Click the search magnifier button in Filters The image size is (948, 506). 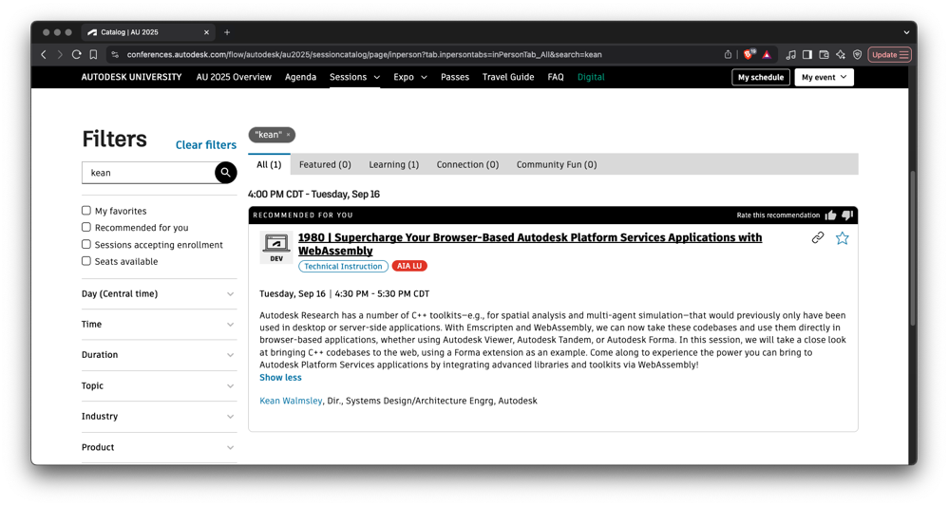point(225,172)
